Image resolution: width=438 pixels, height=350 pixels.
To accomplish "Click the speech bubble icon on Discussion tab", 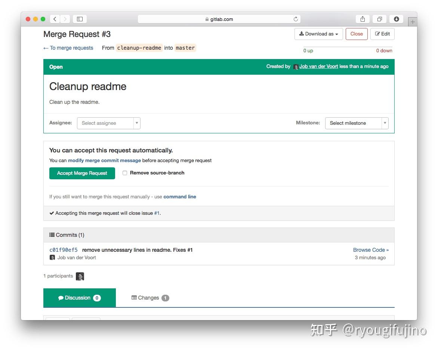I will tap(61, 298).
